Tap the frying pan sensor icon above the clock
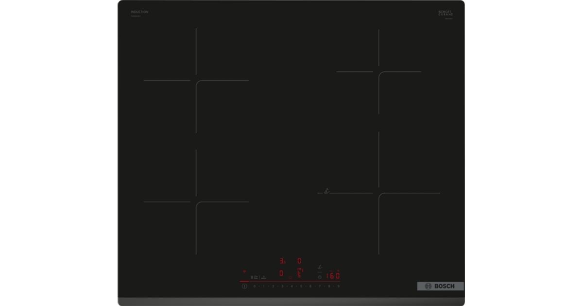The width and height of the screenshot is (583, 306). [320, 267]
